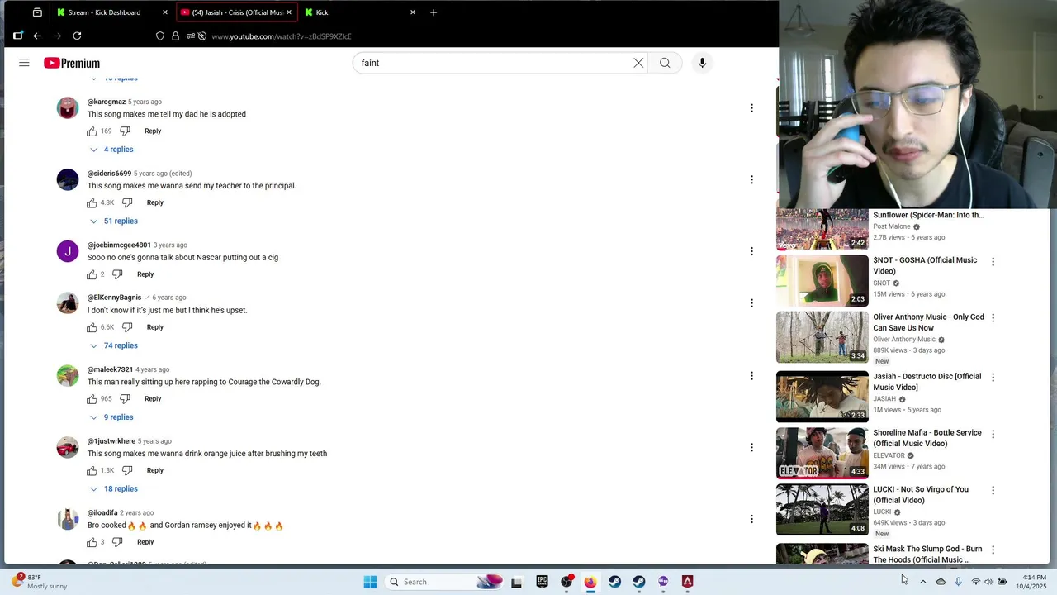Viewport: 1057px width, 595px height.
Task: Dislike the comment by @karogmaz
Action: point(125,131)
